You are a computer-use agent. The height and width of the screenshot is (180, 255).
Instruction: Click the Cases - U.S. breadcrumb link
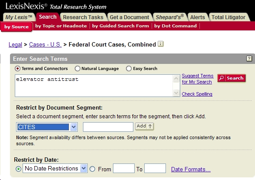coord(45,44)
